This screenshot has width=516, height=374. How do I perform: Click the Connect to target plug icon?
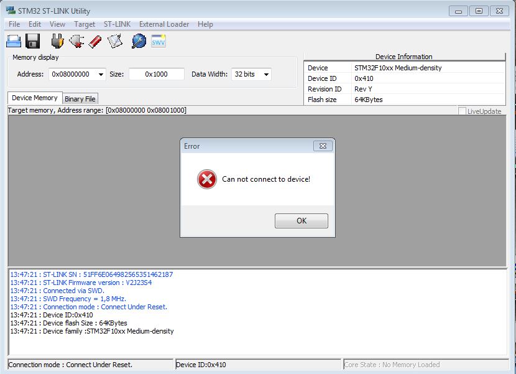57,41
